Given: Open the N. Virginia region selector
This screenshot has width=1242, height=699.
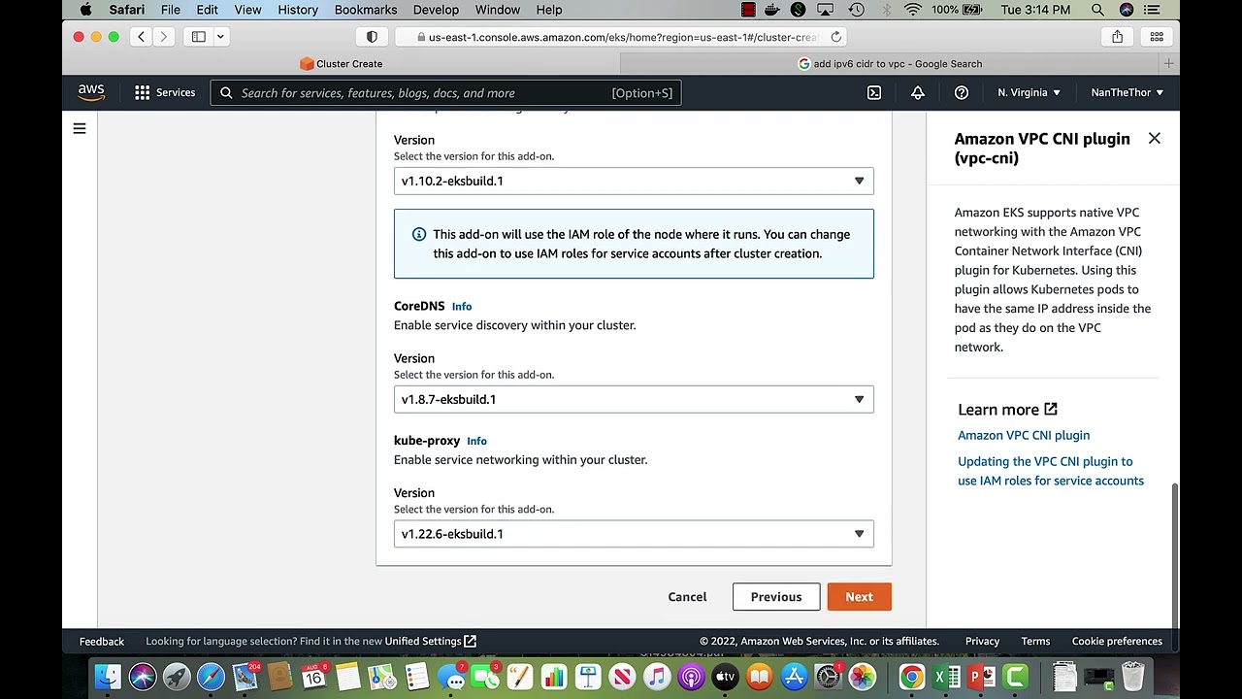Looking at the screenshot, I should [1029, 92].
